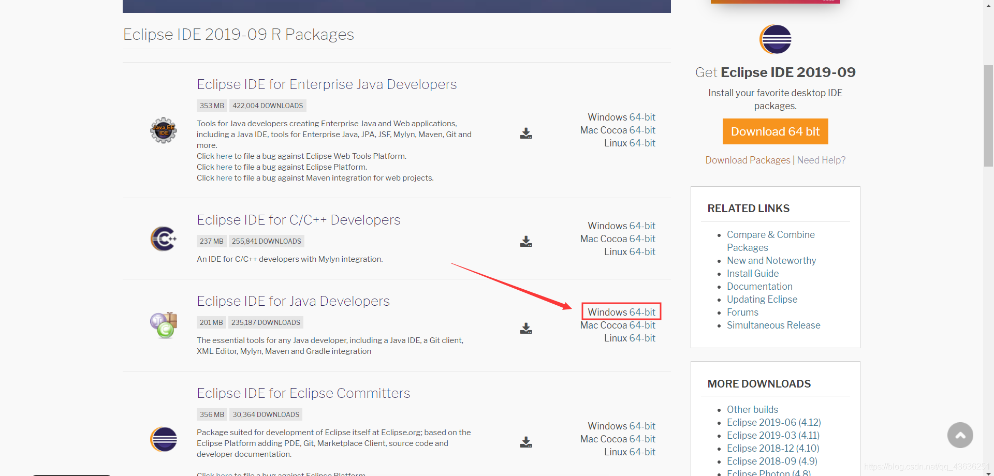Image resolution: width=994 pixels, height=476 pixels.
Task: Click the MORE DOWNLOADS heading
Action: (759, 384)
